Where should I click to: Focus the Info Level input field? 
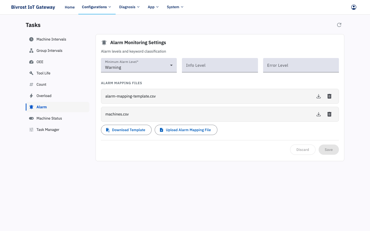(220, 65)
